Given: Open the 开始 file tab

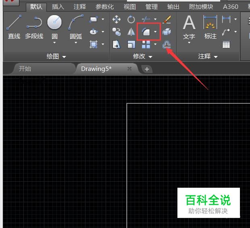Looking at the screenshot, I should tap(43, 69).
